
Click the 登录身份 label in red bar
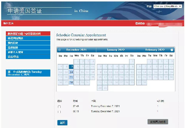(140, 23)
